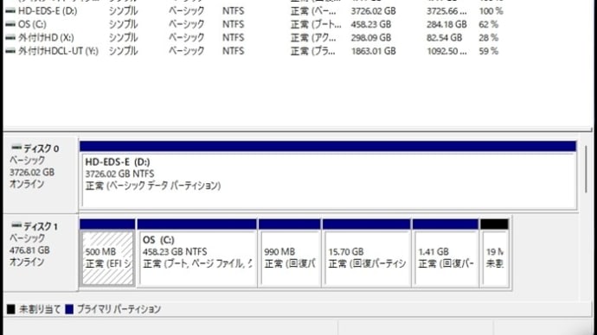Select the 15.70 GB recovery partition
This screenshot has height=335, width=597.
click(x=367, y=253)
